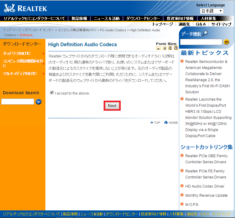The width and height of the screenshot is (235, 218).
Task: Click the footer ダウンロードセンター link
Action: click(122, 214)
